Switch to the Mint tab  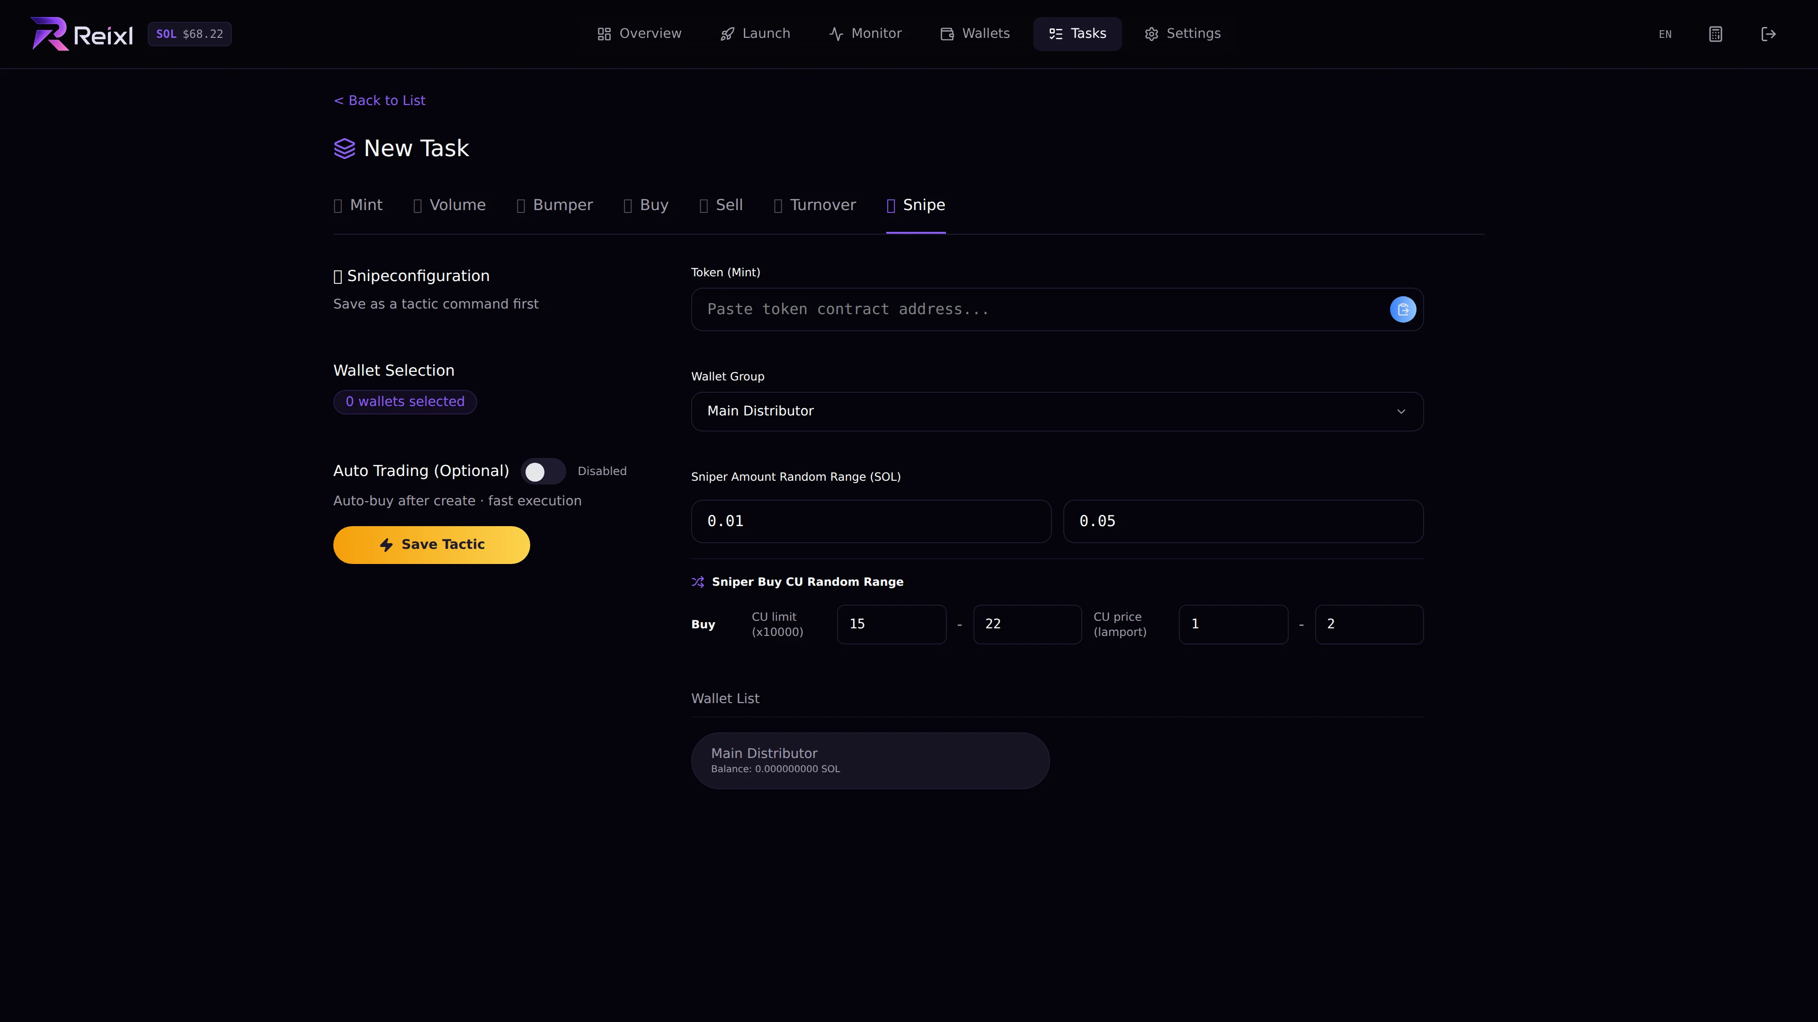click(358, 205)
